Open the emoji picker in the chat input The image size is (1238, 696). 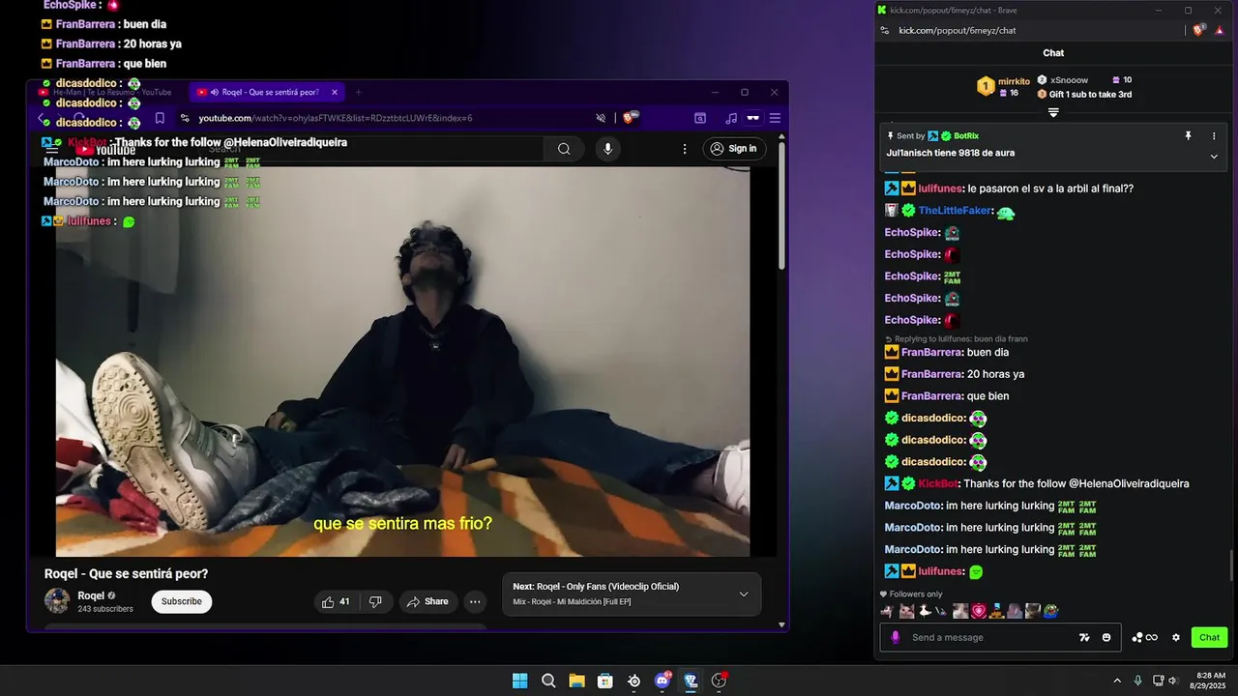[x=1106, y=637]
